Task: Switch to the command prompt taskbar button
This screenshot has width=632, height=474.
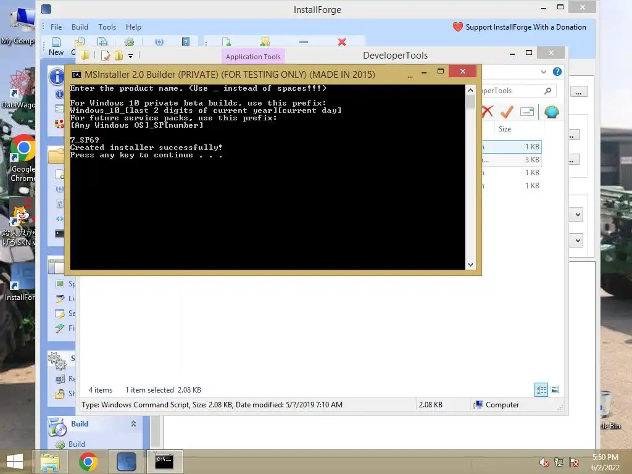Action: click(x=164, y=462)
